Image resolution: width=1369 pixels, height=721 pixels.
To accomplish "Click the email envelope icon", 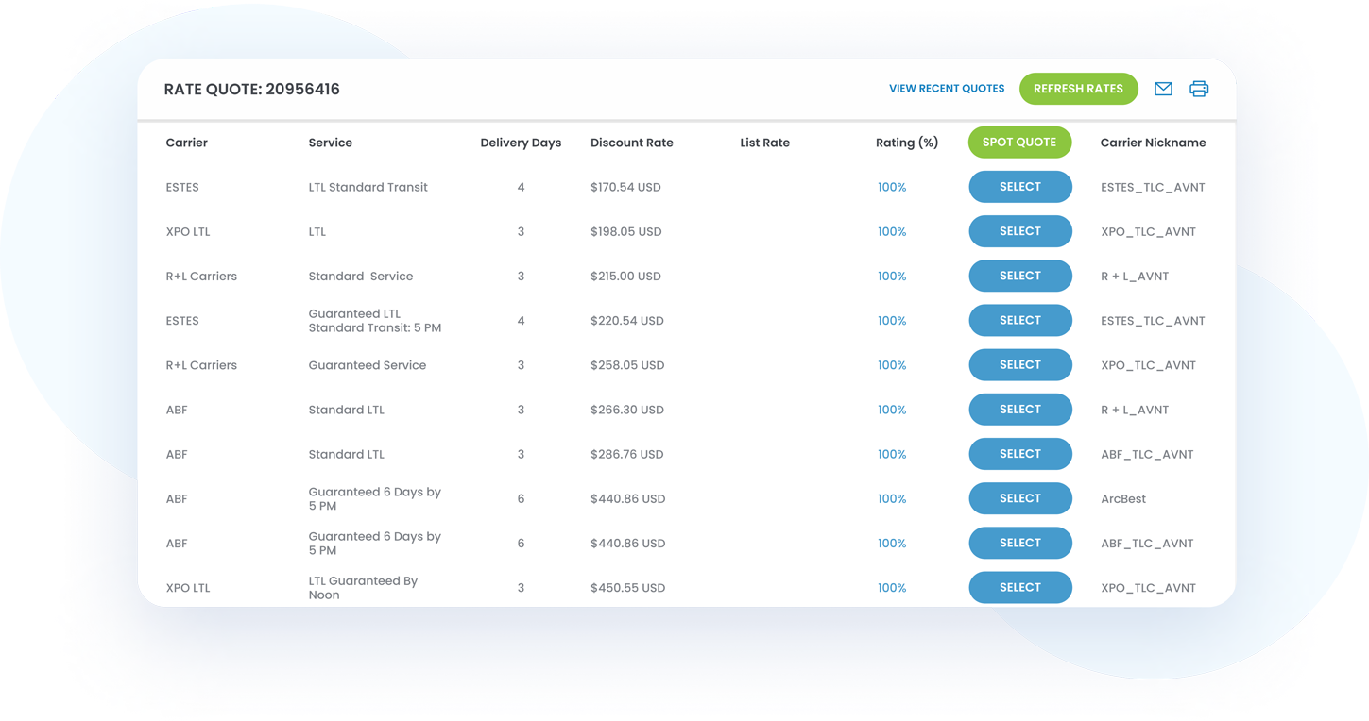I will click(x=1163, y=89).
